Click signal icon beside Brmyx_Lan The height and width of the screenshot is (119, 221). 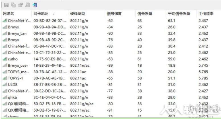pos(5,34)
